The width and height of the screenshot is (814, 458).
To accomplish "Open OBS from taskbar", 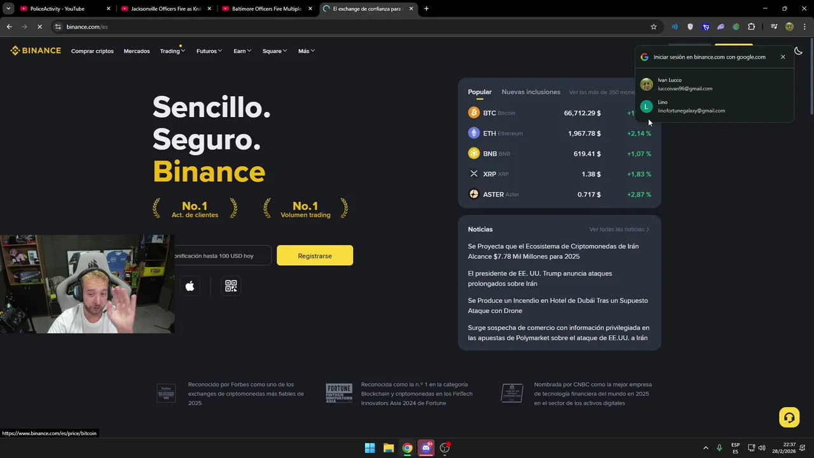I will click(x=445, y=448).
